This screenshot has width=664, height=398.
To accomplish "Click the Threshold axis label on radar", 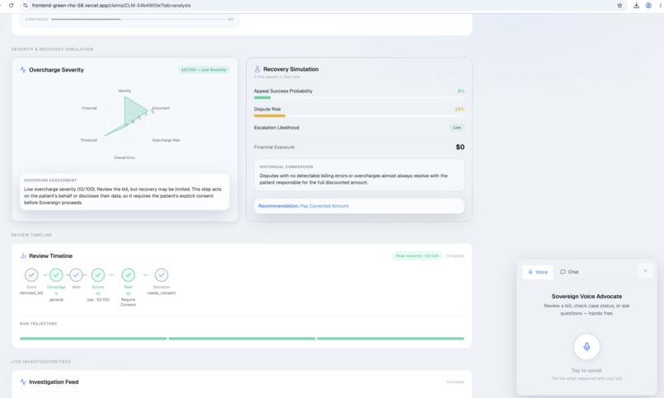I will pos(88,140).
